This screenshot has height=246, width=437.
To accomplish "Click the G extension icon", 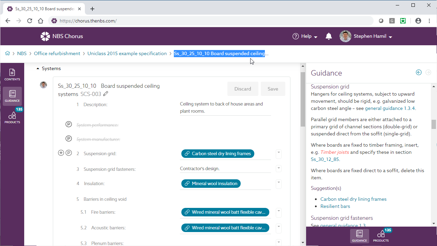I will [392, 21].
